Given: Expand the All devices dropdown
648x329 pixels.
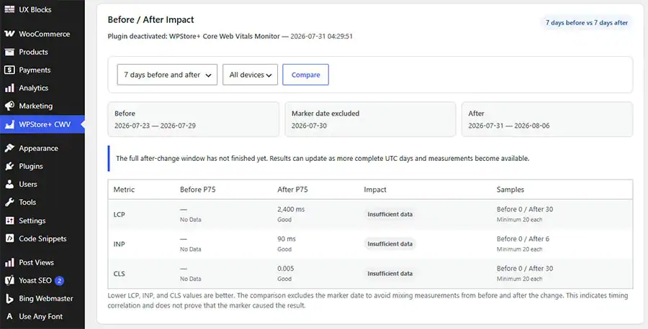Looking at the screenshot, I should (x=250, y=75).
